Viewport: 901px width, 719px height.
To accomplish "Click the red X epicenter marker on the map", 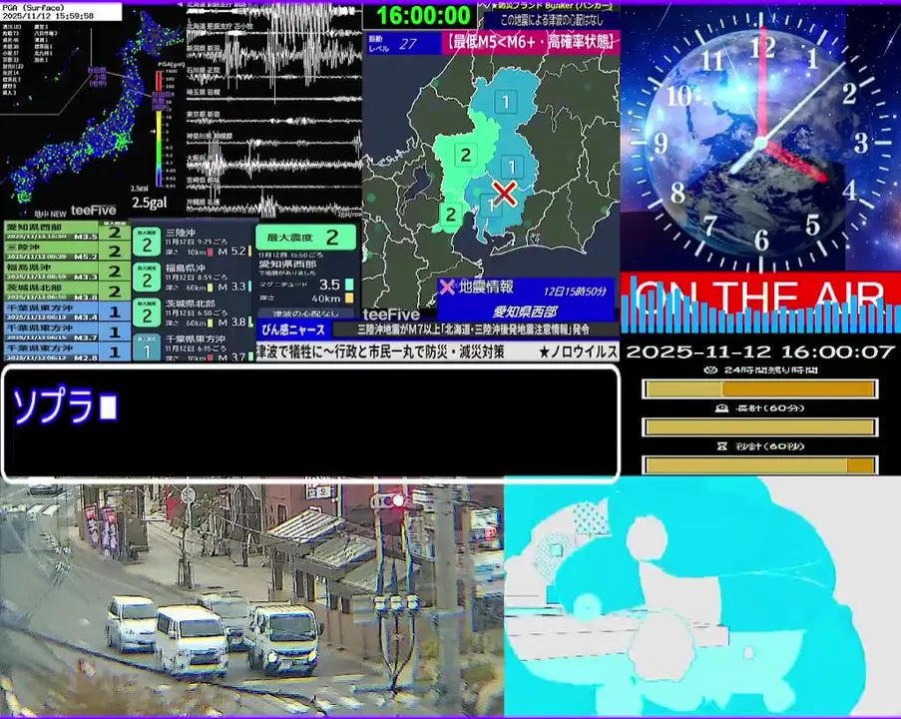I will 505,194.
